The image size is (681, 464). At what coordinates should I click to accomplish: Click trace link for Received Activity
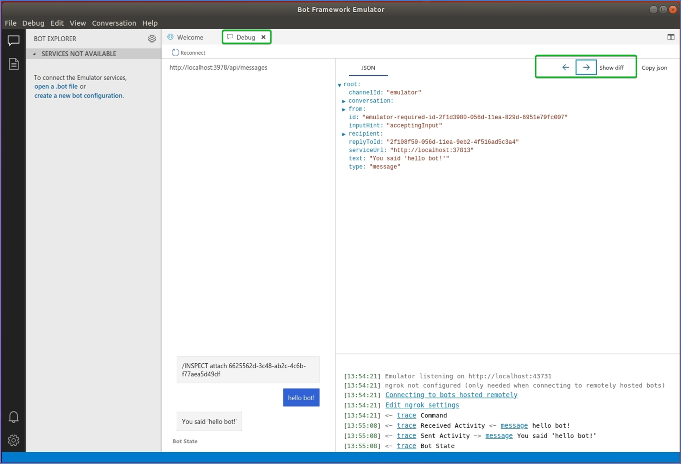tap(406, 426)
